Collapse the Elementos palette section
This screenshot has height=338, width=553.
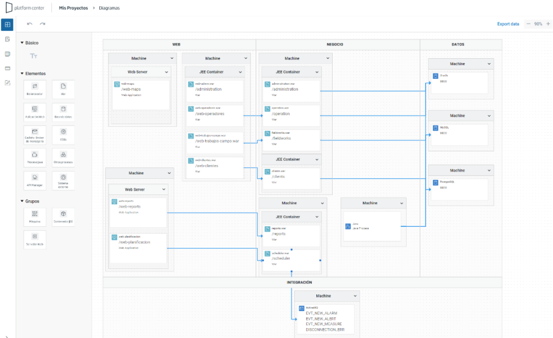[22, 73]
